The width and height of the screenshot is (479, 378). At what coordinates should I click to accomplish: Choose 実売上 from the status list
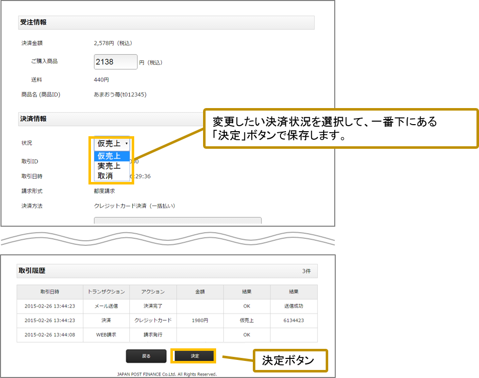[109, 166]
